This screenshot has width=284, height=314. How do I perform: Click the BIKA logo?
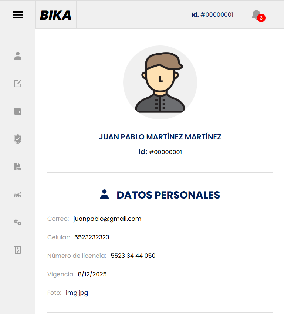point(56,15)
